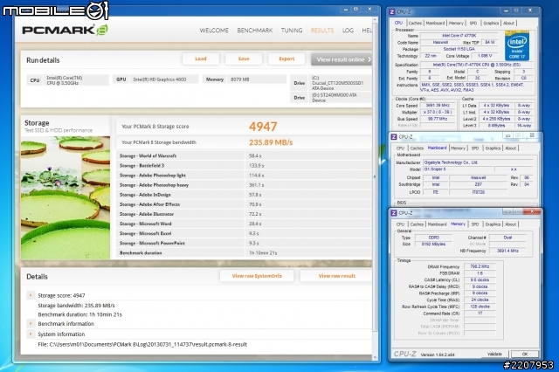This screenshot has width=559, height=372.
Task: Minimize the PCMark 8 window
Action: click(x=346, y=10)
